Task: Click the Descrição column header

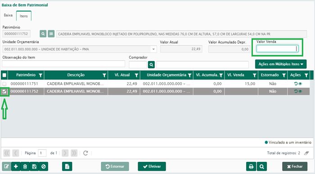Action: [x=76, y=75]
